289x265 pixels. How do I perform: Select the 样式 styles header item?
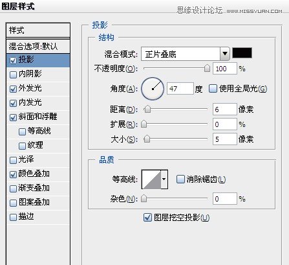coord(38,30)
